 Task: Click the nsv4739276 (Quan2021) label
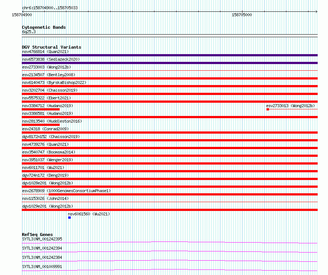point(45,144)
